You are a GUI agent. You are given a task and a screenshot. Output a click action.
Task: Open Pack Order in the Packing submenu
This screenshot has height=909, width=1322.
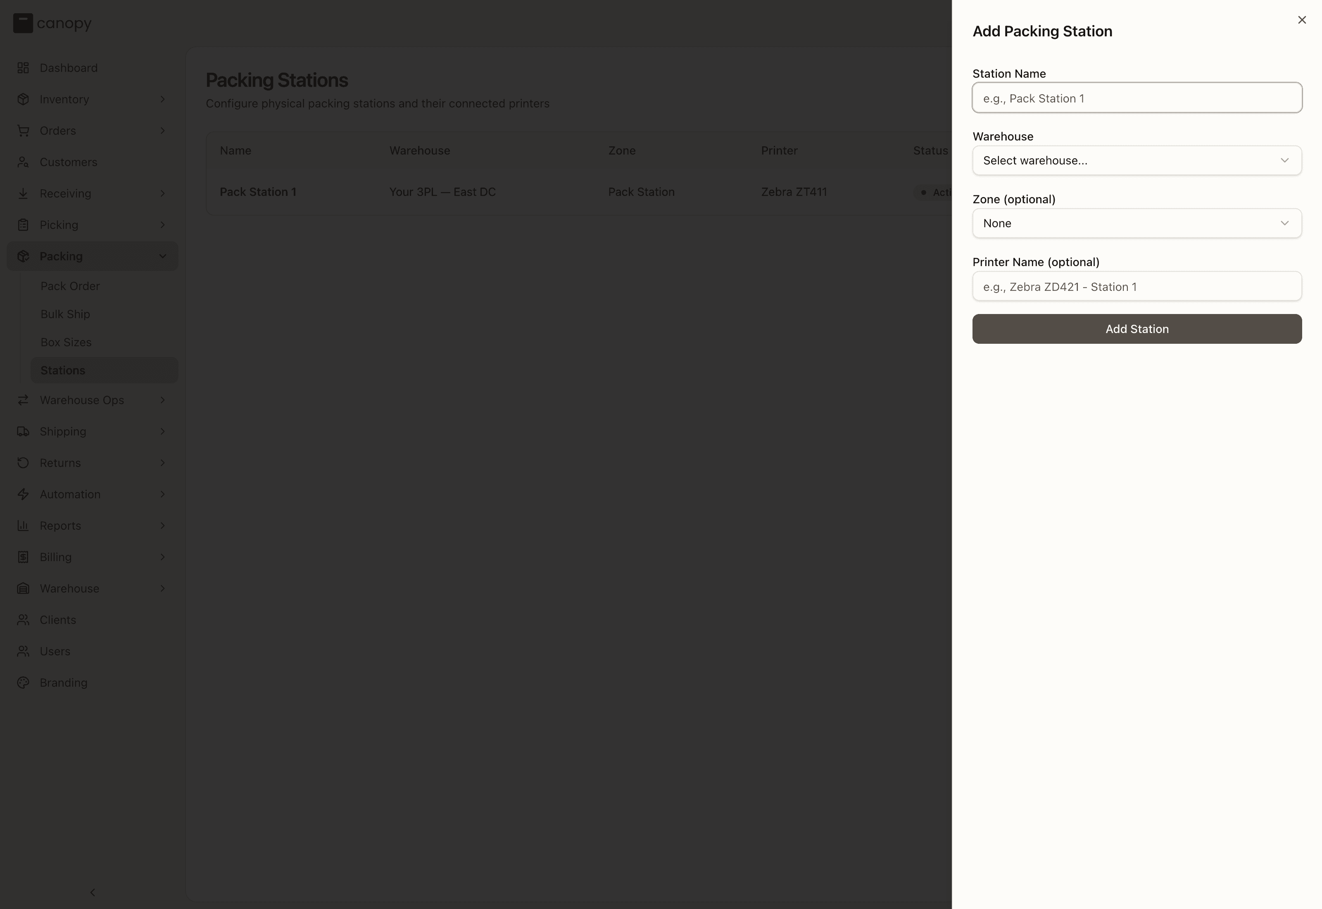coord(104,286)
